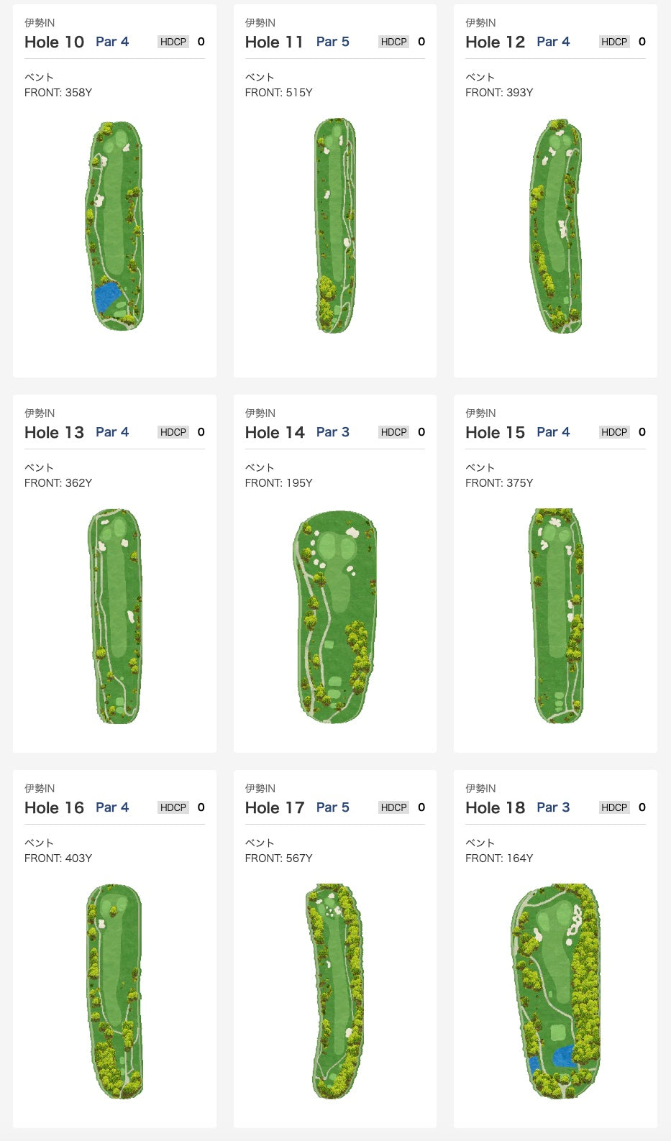Click the FRONT: 393Y distance on Hole 12

499,92
